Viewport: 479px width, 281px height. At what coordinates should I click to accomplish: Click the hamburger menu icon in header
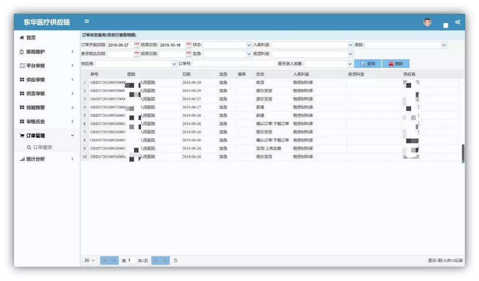87,21
